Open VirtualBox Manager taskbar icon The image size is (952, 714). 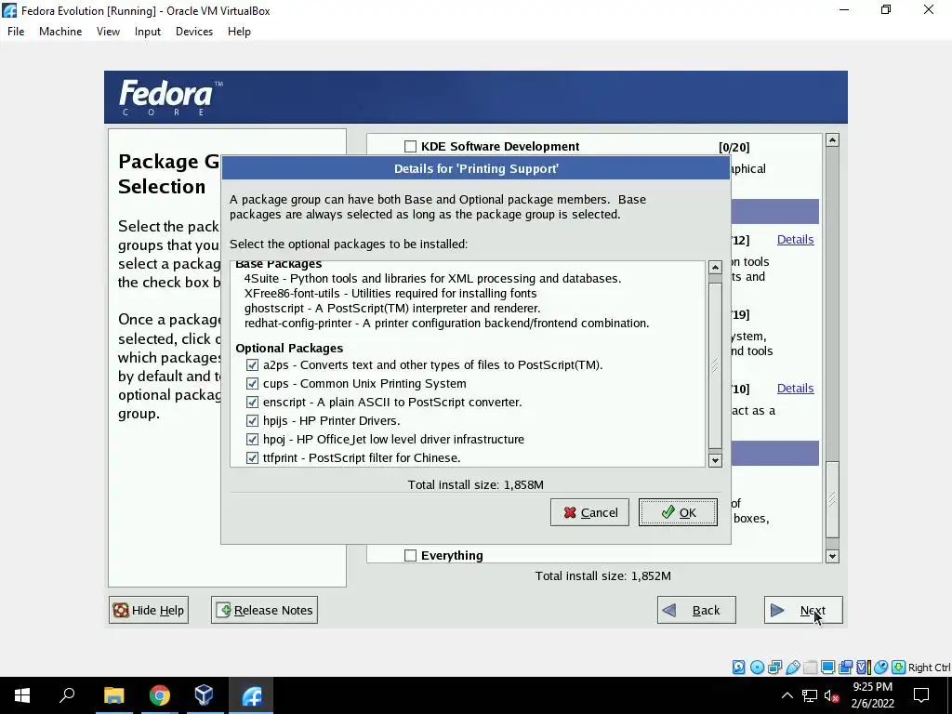(204, 695)
